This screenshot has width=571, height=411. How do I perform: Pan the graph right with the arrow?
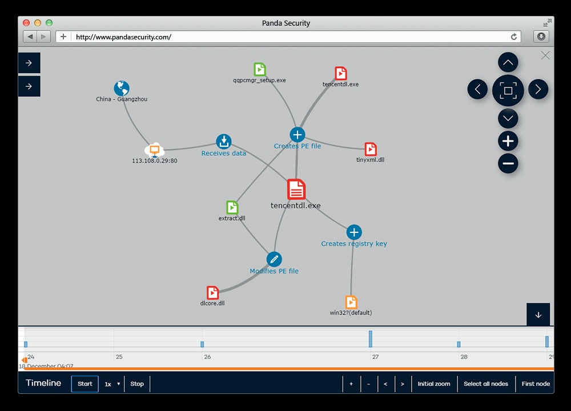tap(538, 89)
